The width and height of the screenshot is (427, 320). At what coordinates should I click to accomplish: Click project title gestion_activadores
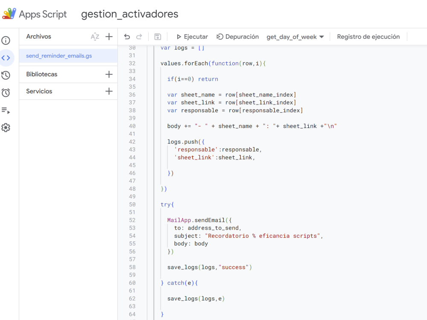click(130, 14)
